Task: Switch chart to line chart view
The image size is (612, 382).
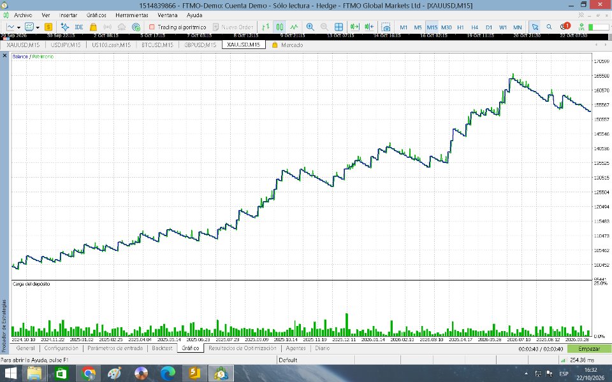Action: 294,27
